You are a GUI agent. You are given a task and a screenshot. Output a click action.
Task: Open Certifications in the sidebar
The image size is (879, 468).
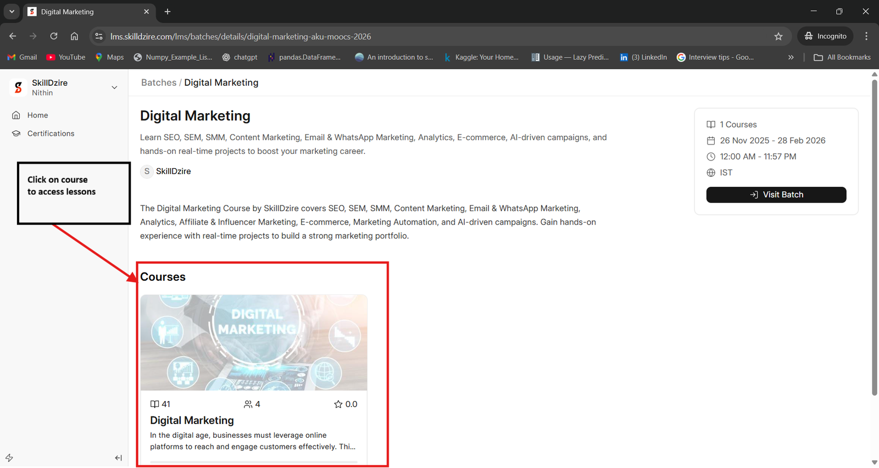click(x=51, y=133)
